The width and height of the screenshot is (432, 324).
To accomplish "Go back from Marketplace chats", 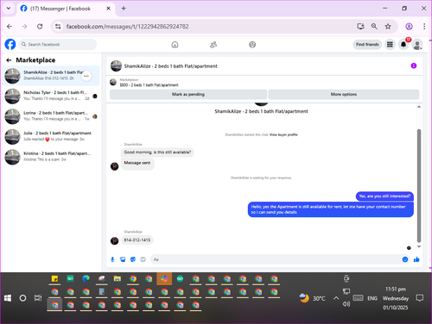I will click(9, 60).
